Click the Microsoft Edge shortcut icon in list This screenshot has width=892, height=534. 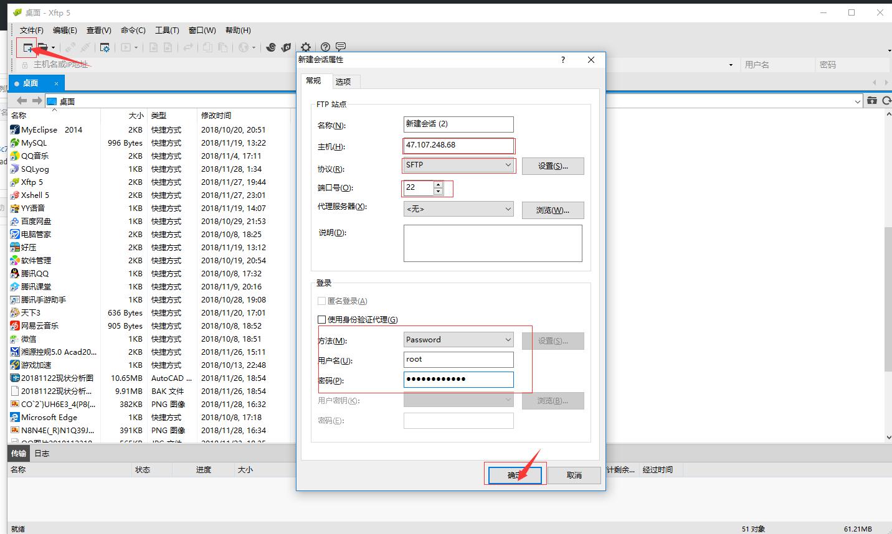[15, 418]
